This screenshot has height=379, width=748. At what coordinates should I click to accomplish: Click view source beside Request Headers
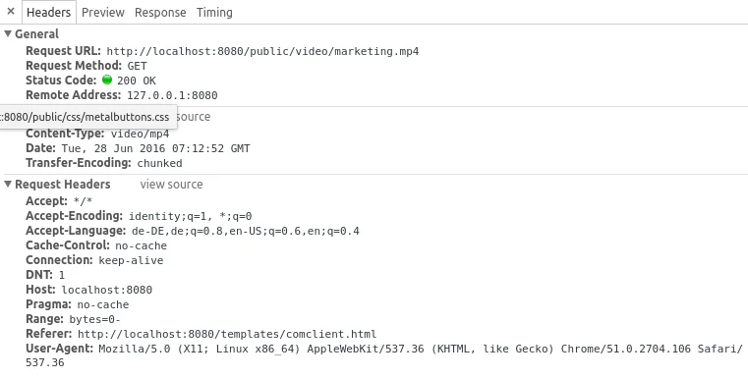click(x=171, y=185)
